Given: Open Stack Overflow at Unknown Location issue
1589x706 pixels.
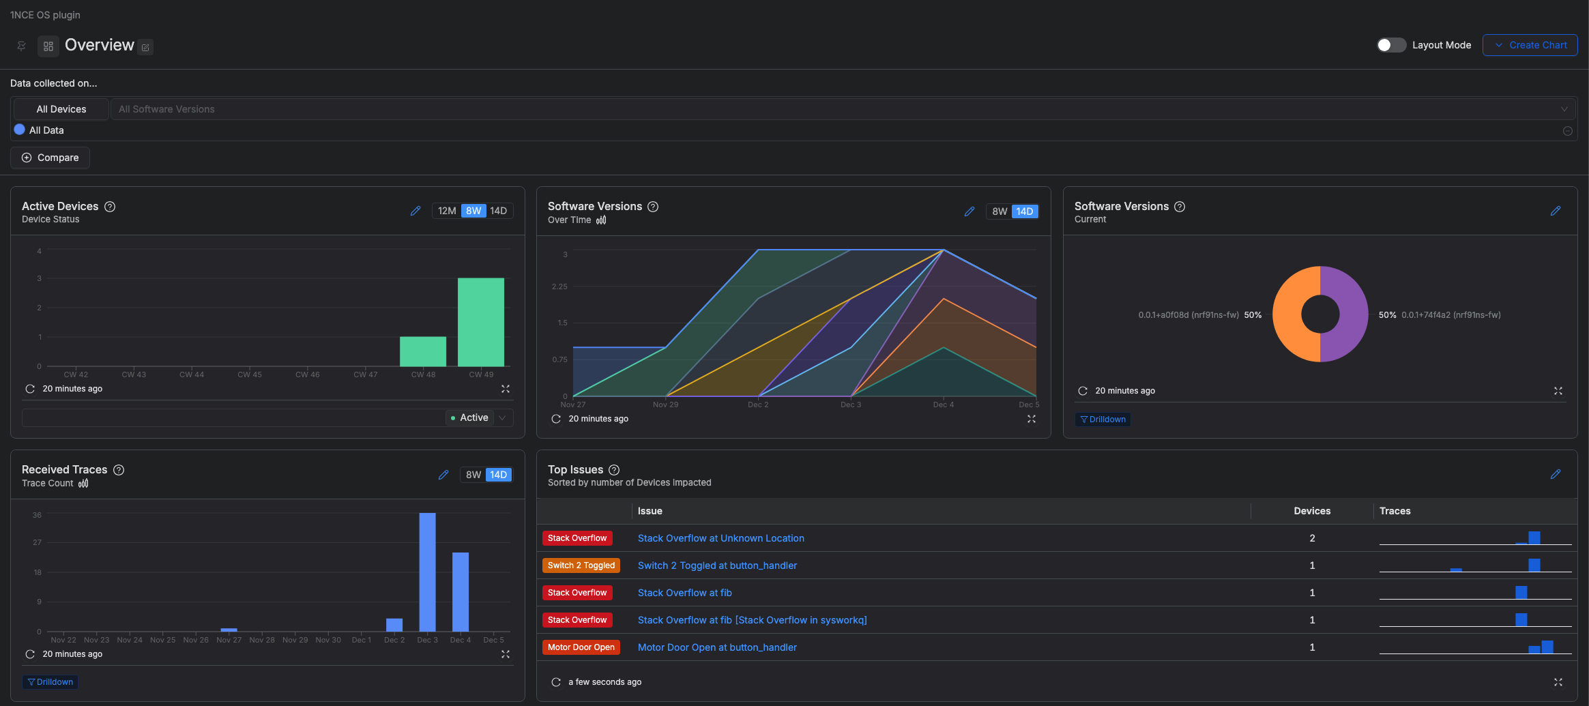Looking at the screenshot, I should pyautogui.click(x=720, y=538).
